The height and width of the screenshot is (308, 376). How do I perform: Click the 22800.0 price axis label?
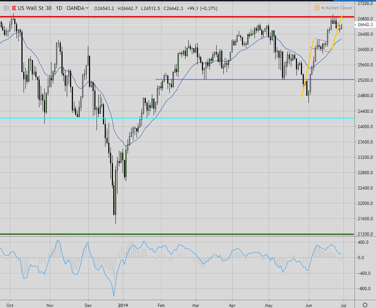pyautogui.click(x=365, y=173)
